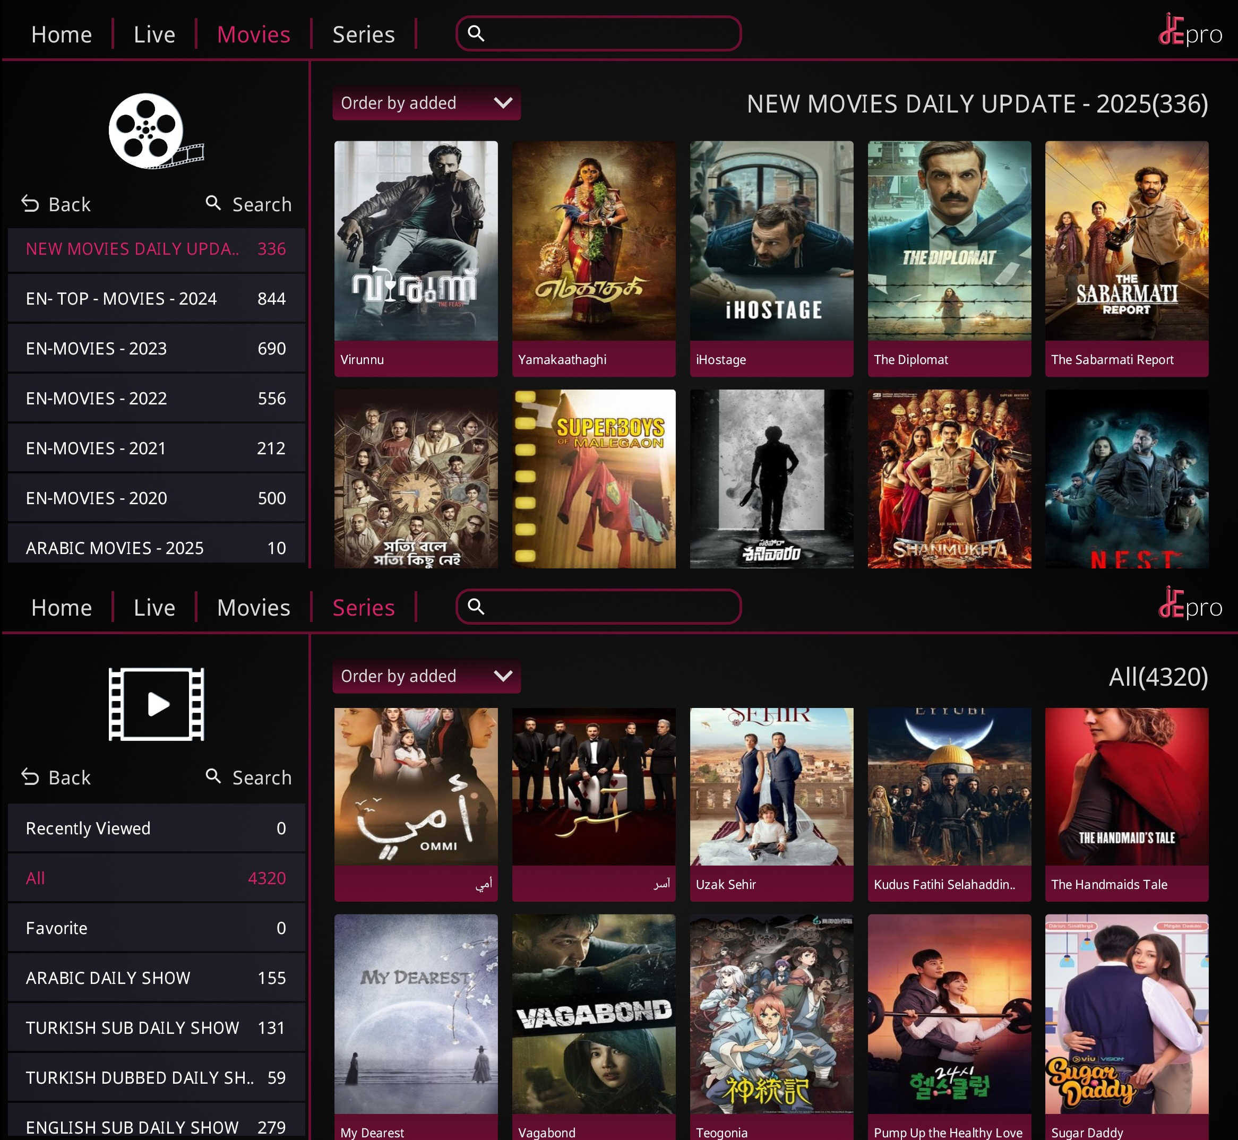
Task: Open Pump Up the Healthy Love poster
Action: point(949,1027)
